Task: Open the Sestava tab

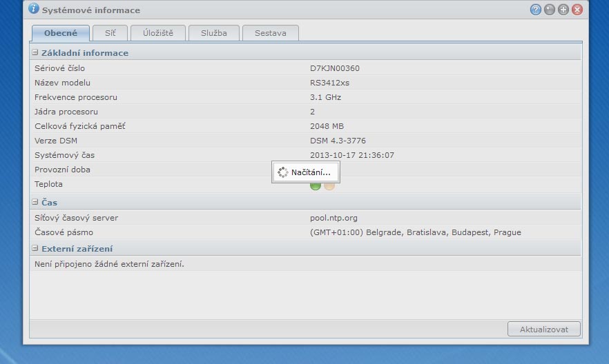Action: [271, 33]
